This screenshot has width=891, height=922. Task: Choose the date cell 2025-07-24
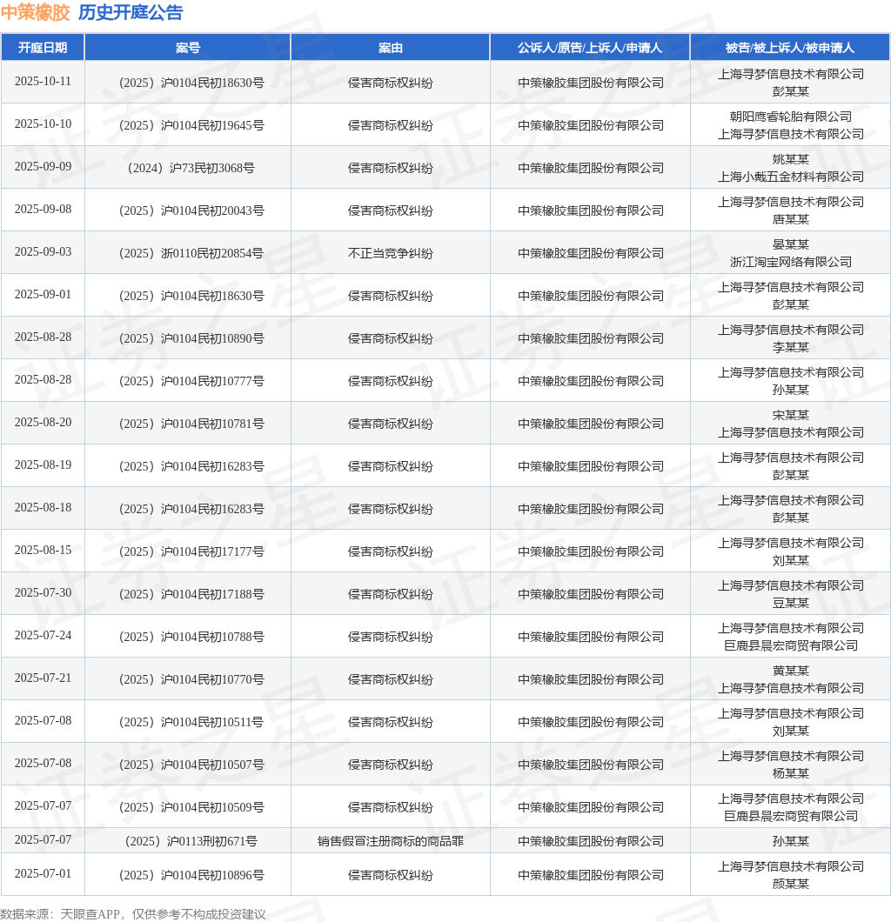[x=43, y=636]
